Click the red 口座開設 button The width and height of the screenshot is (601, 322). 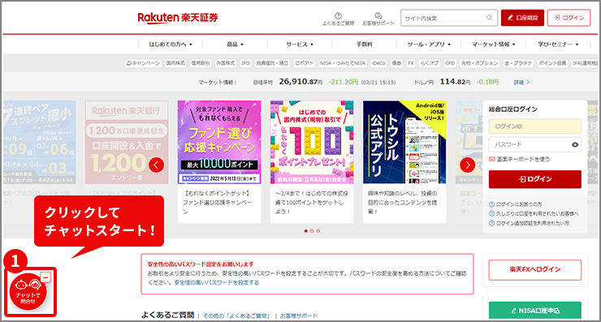pyautogui.click(x=522, y=18)
